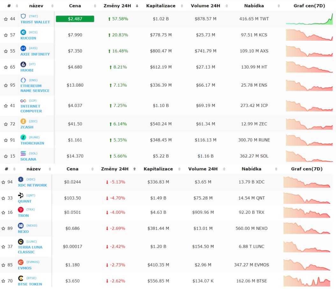Click Solana $5.22 B capitalization cell
Image resolution: width=336 pixels, height=289 pixels.
pos(161,156)
